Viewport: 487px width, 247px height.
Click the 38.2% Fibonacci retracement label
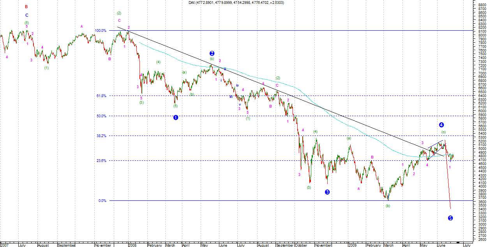click(x=101, y=136)
